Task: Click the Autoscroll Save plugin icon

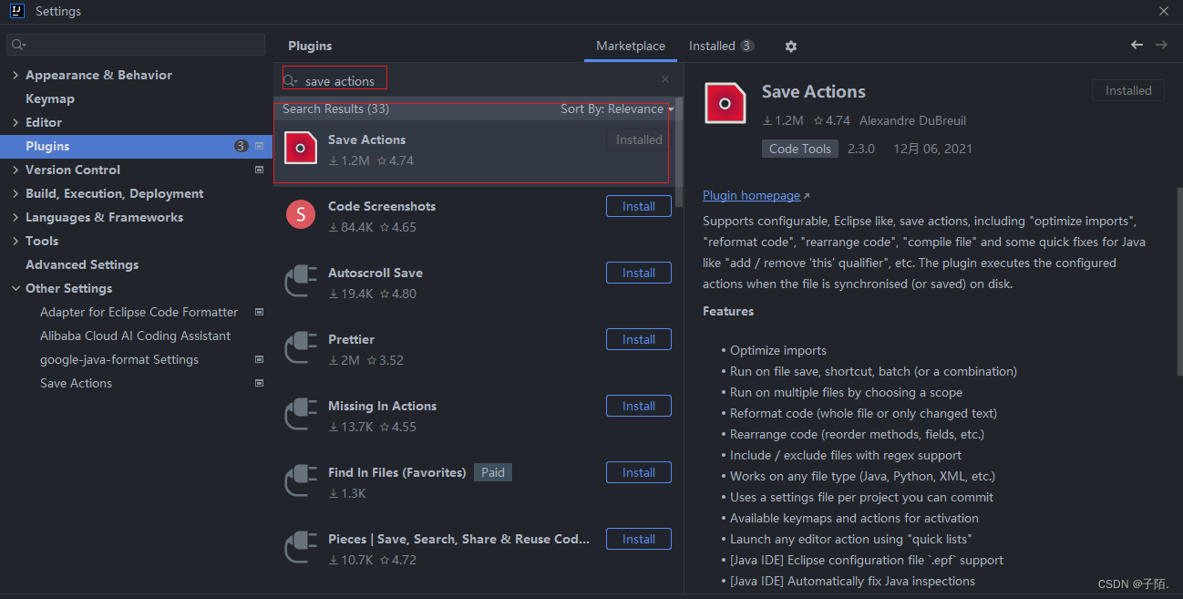Action: pos(301,281)
